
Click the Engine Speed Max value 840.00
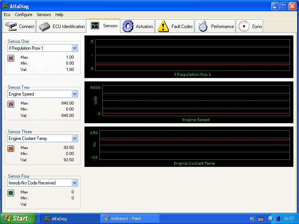[68, 103]
